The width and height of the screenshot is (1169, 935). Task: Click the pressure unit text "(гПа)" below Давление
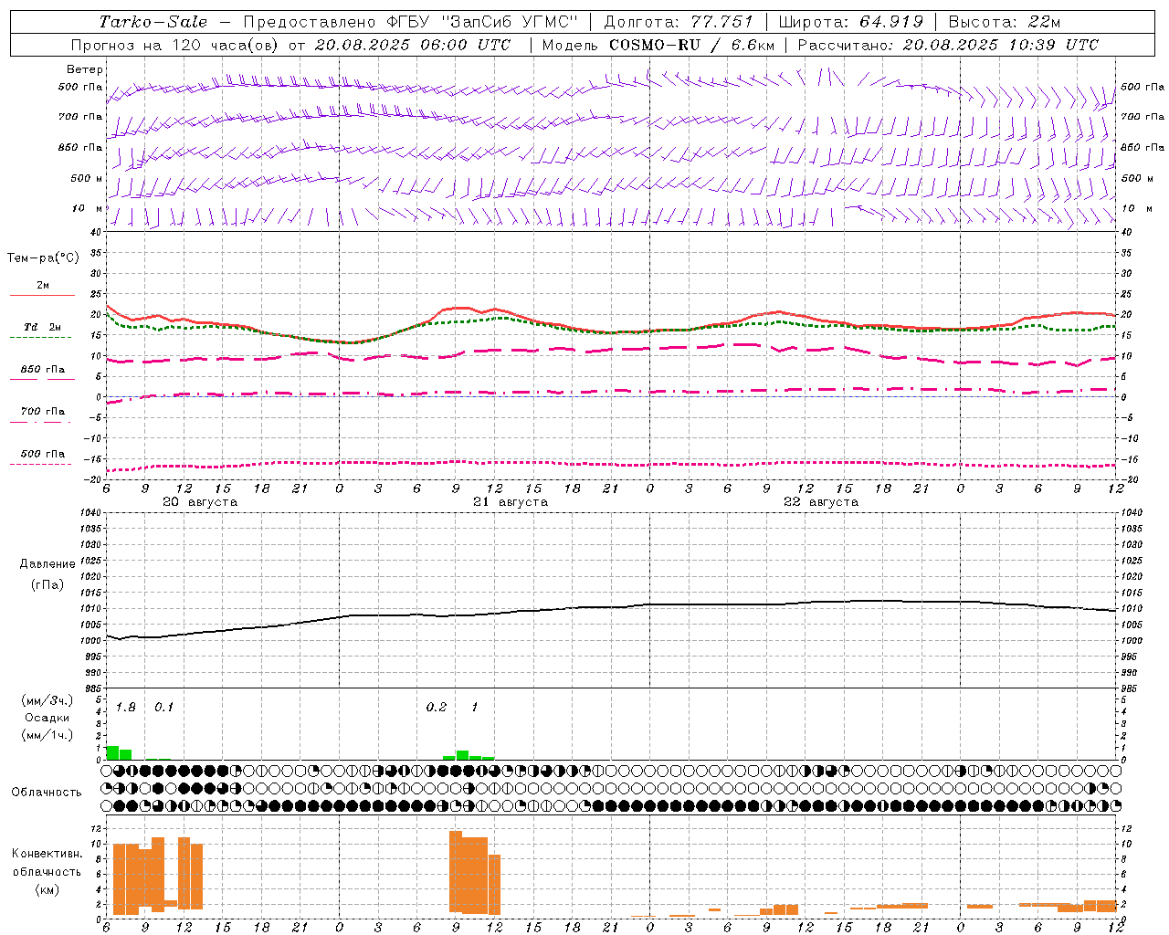(x=47, y=584)
